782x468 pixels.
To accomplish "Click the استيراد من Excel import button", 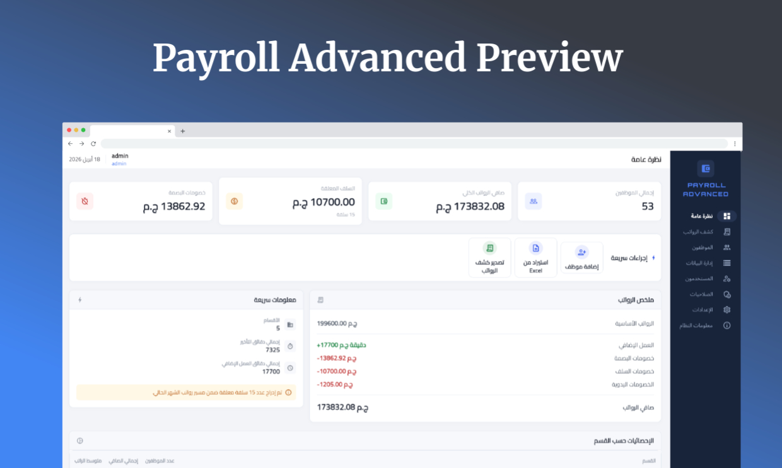I will point(535,257).
